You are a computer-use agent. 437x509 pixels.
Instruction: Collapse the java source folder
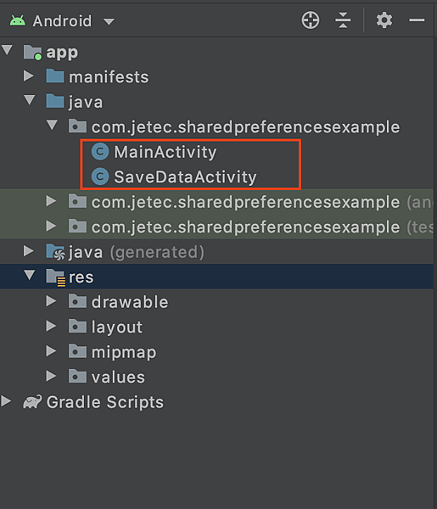30,100
